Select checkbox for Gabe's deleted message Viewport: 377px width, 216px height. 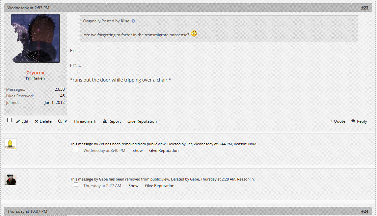76,184
